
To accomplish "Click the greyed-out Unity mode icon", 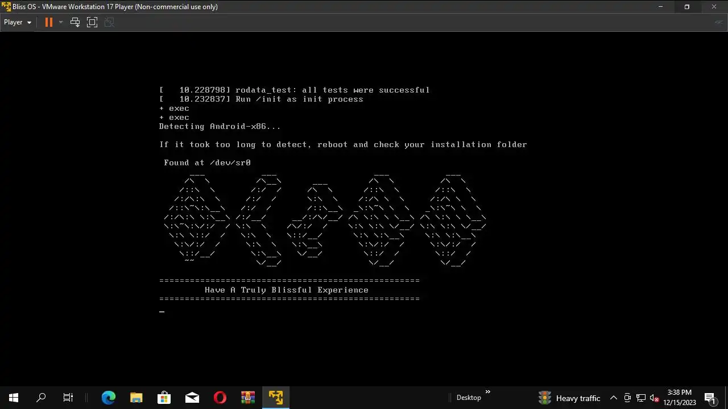I will click(109, 22).
